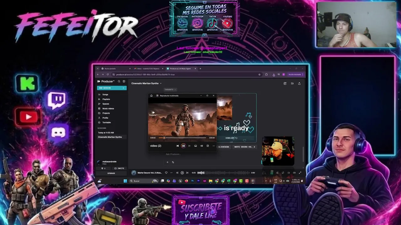
Task: Open a new browser tab
Action: click(x=200, y=68)
